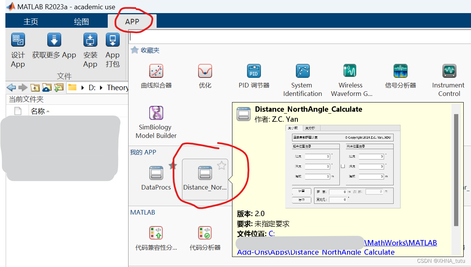The width and height of the screenshot is (471, 267).
Task: Click Get More Apps (获取更多 App)
Action: 54,46
